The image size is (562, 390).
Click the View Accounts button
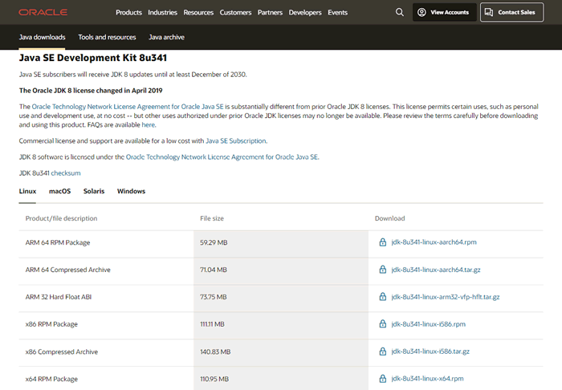coord(445,12)
